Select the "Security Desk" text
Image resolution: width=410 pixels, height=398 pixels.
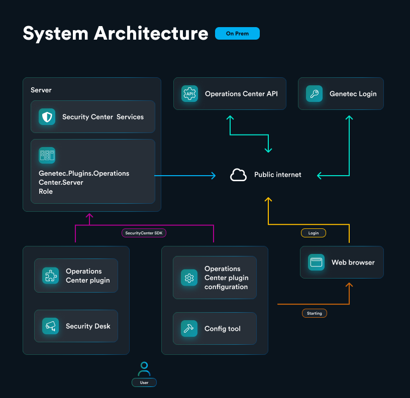click(88, 326)
